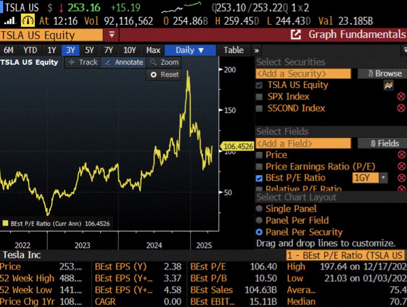Delete the Price field via red X icon
The image size is (407, 307).
[401, 155]
